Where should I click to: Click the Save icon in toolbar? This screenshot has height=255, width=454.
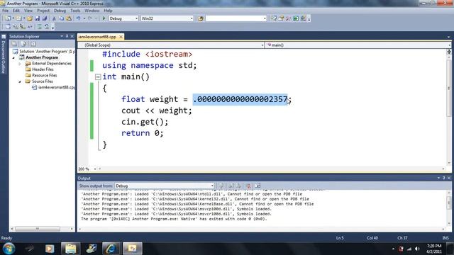tap(38, 18)
